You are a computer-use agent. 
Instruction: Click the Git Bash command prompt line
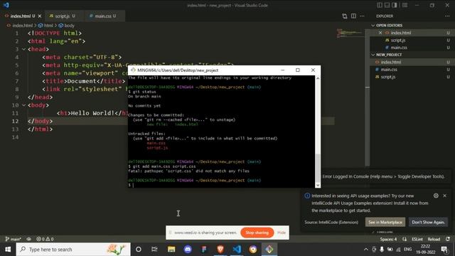click(x=221, y=185)
